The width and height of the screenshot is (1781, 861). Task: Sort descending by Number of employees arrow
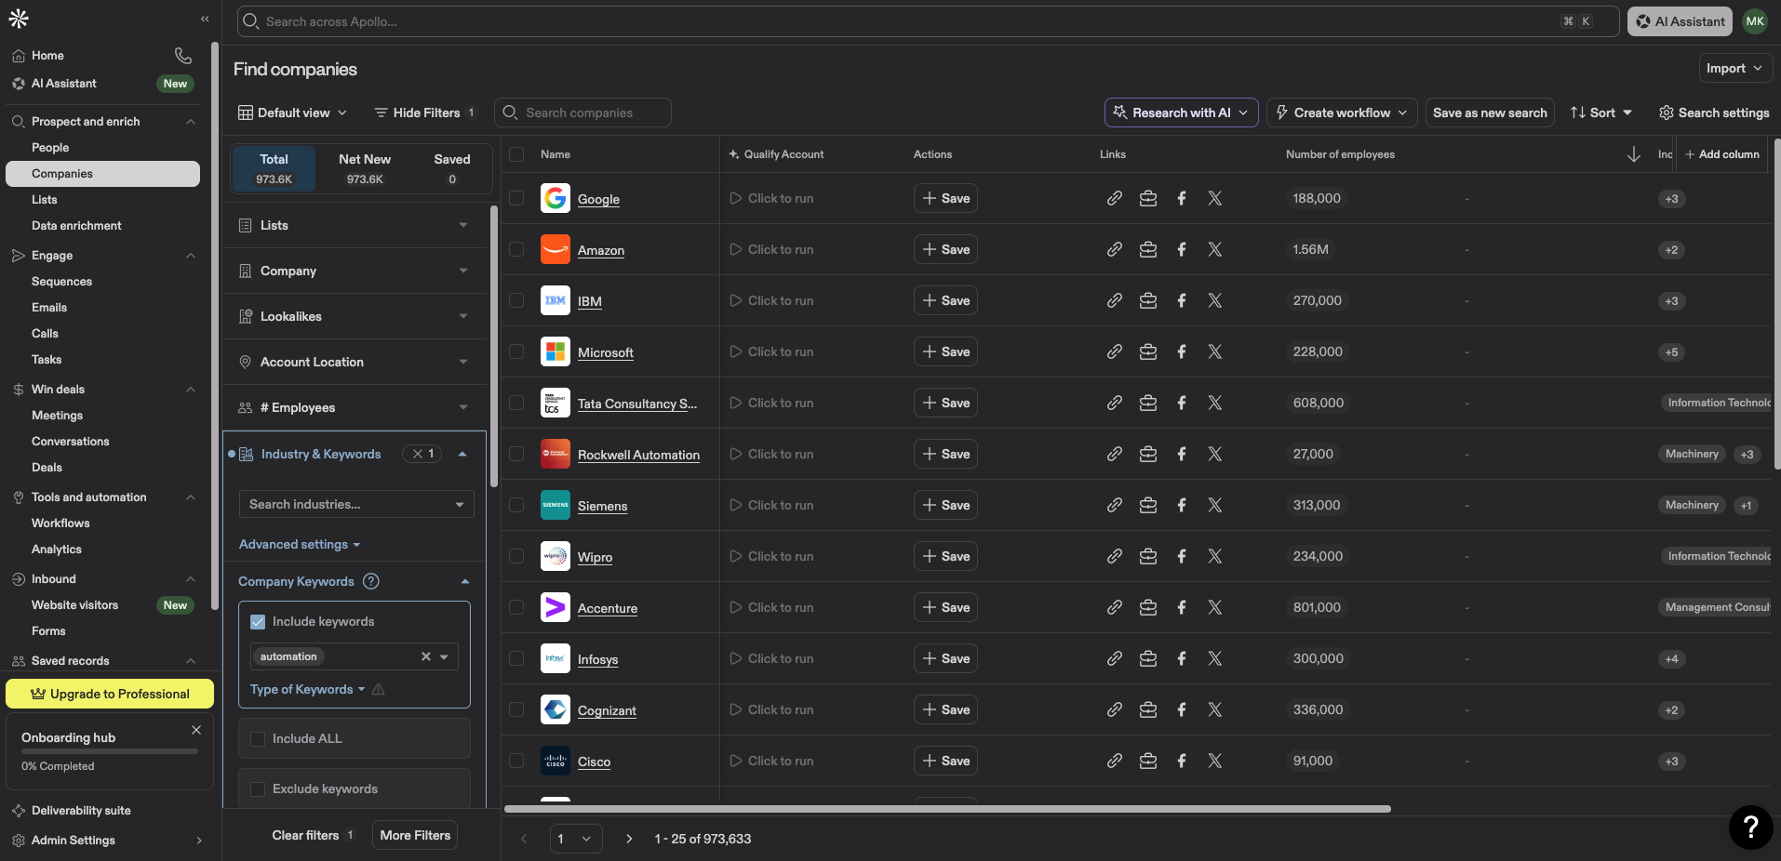pyautogui.click(x=1633, y=154)
